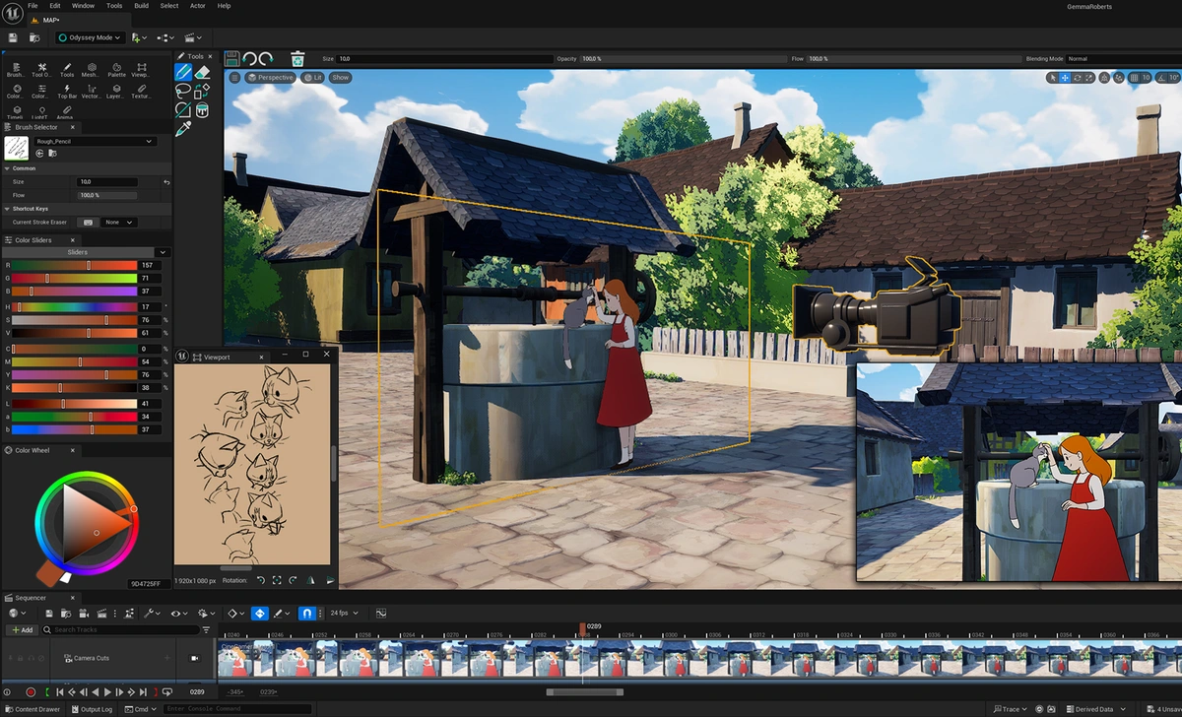This screenshot has height=717, width=1182.
Task: Click the Add track button
Action: [x=21, y=629]
